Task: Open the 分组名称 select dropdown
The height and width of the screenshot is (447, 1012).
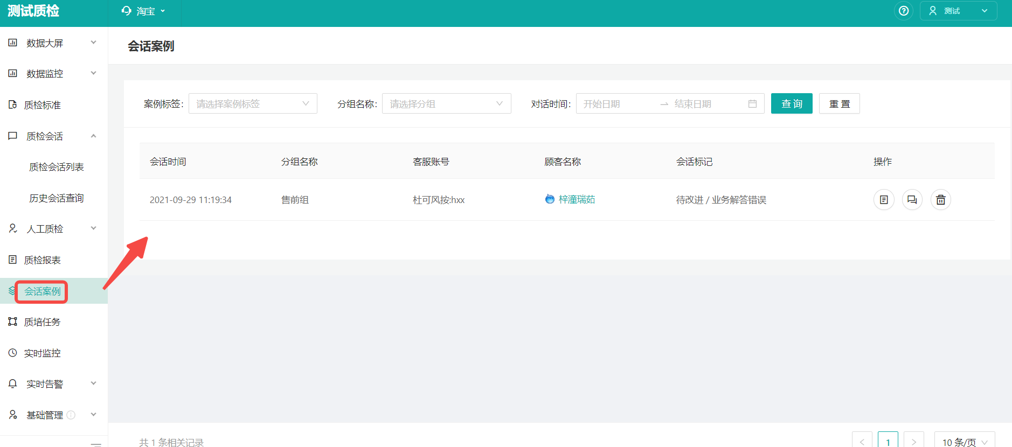Action: click(447, 103)
